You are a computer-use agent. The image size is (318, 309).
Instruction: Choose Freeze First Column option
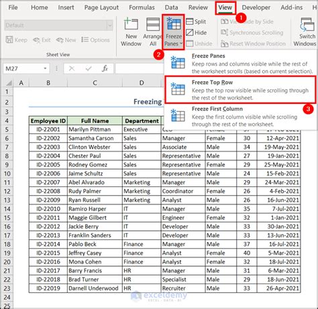pos(240,117)
